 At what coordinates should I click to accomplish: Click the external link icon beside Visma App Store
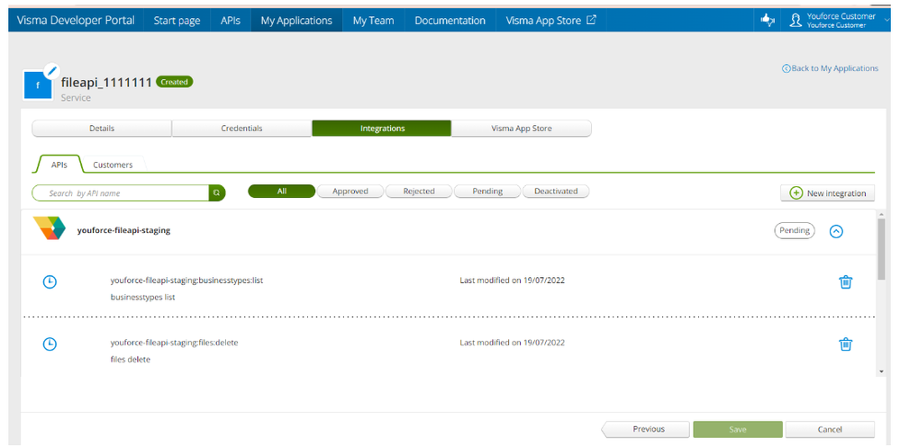591,20
